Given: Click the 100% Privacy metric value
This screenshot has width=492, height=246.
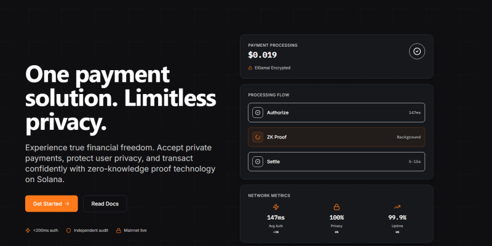Looking at the screenshot, I should (336, 218).
